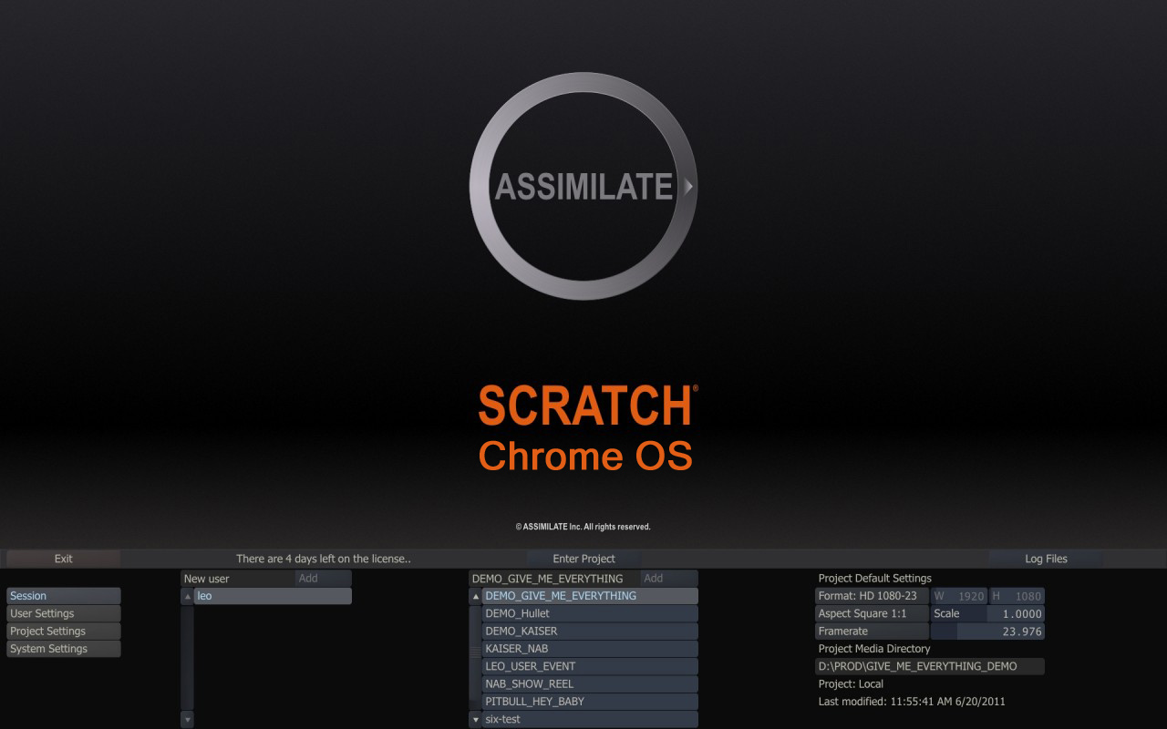Click the New user name field
Screen dimensions: 1167x729
237,579
